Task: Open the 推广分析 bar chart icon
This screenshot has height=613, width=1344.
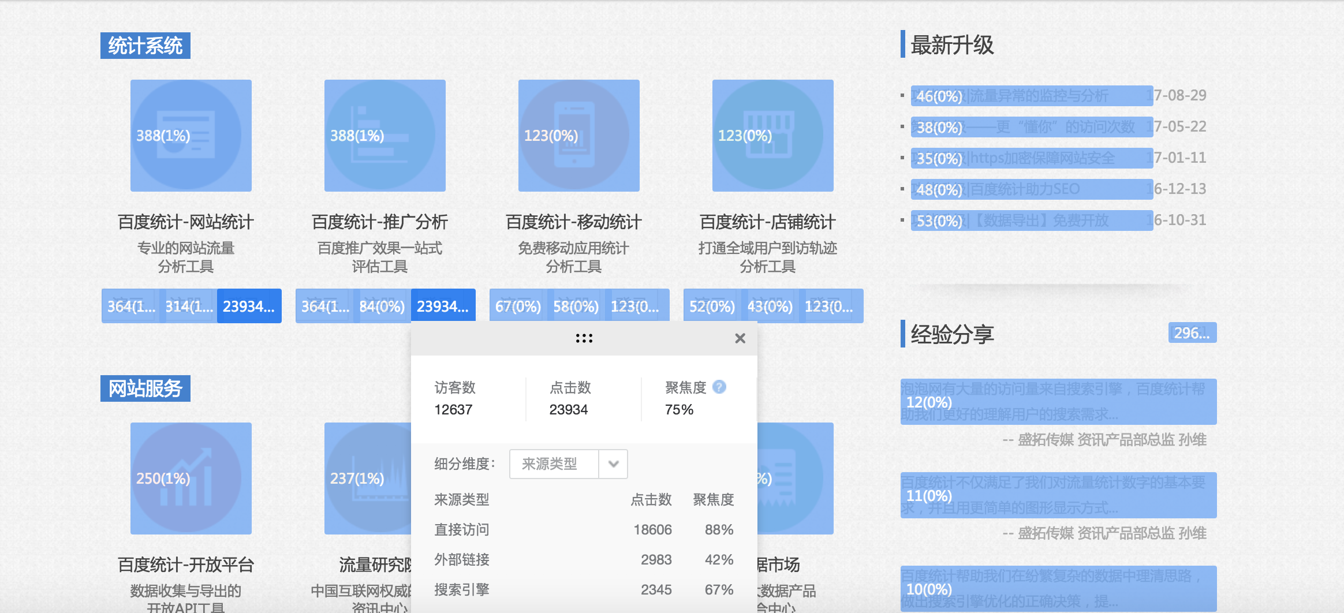Action: (x=384, y=136)
